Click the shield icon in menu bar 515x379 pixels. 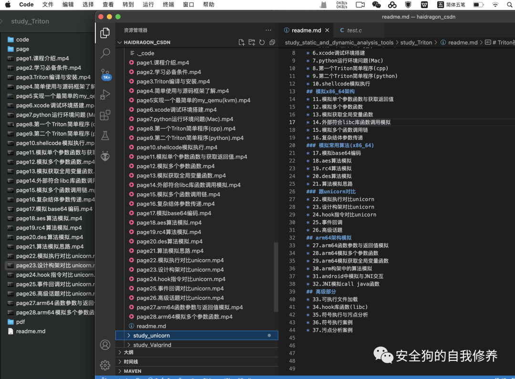point(408,5)
